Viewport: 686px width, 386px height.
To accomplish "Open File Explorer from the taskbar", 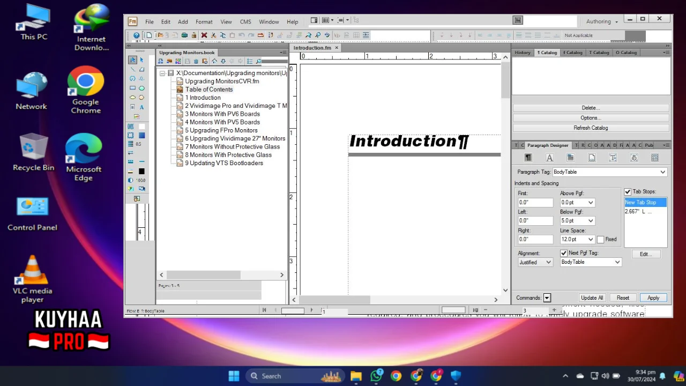I will (x=356, y=376).
